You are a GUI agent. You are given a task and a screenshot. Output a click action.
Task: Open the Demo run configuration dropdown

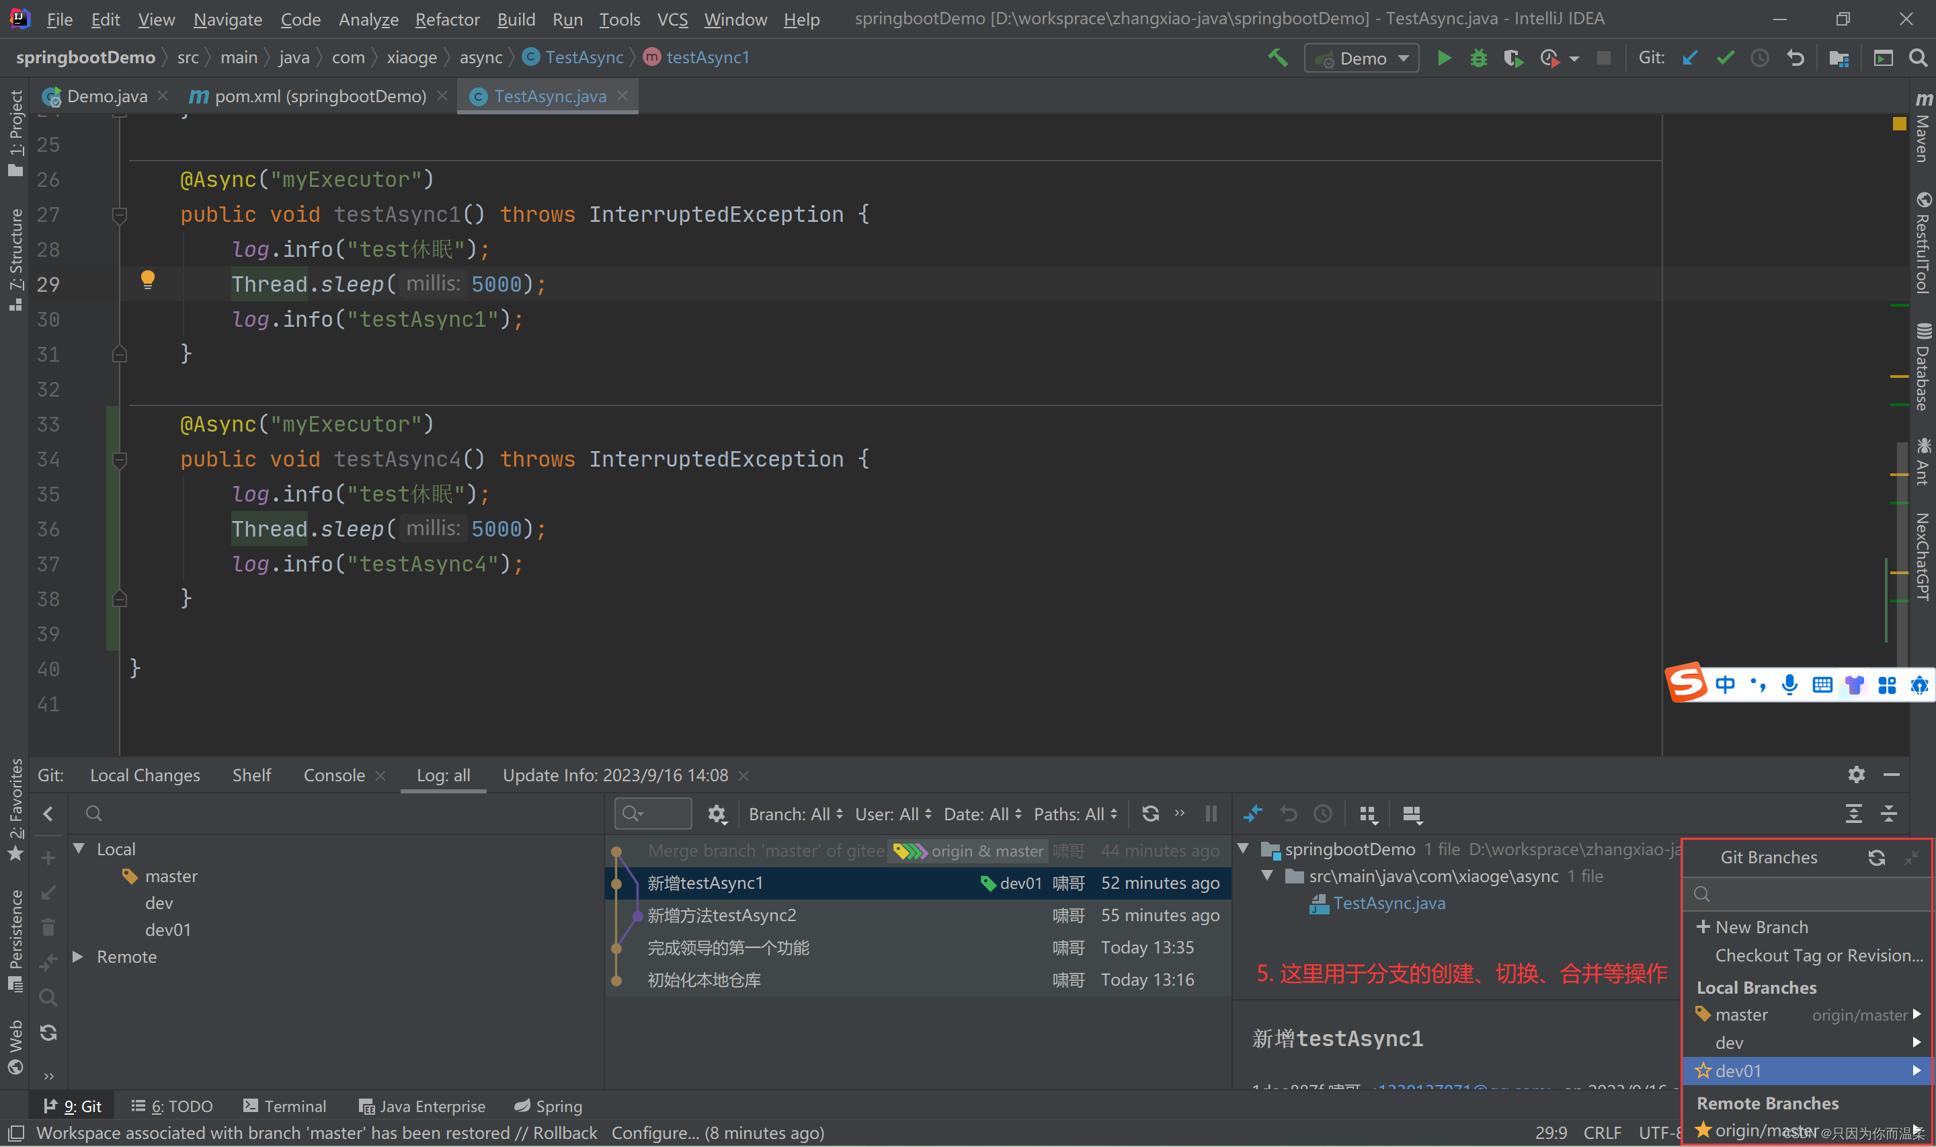pos(1361,58)
